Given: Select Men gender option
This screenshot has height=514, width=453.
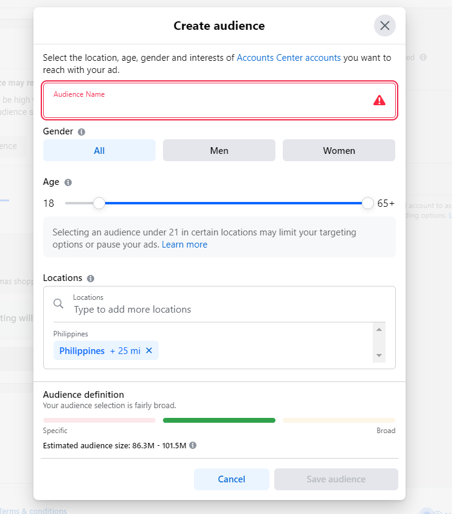Looking at the screenshot, I should pos(219,150).
